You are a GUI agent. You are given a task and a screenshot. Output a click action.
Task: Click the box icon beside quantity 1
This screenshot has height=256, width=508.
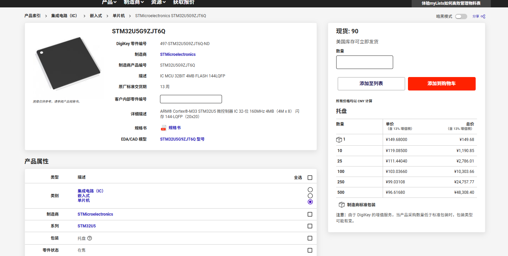pyautogui.click(x=339, y=140)
